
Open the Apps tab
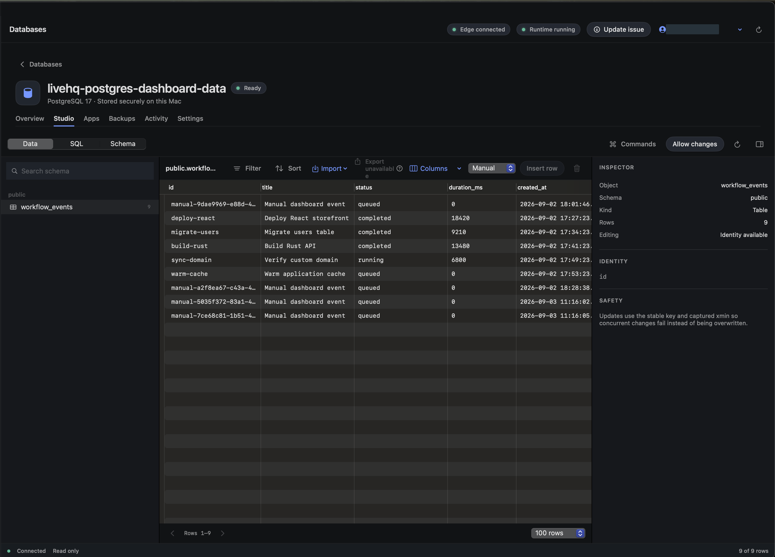click(x=91, y=118)
